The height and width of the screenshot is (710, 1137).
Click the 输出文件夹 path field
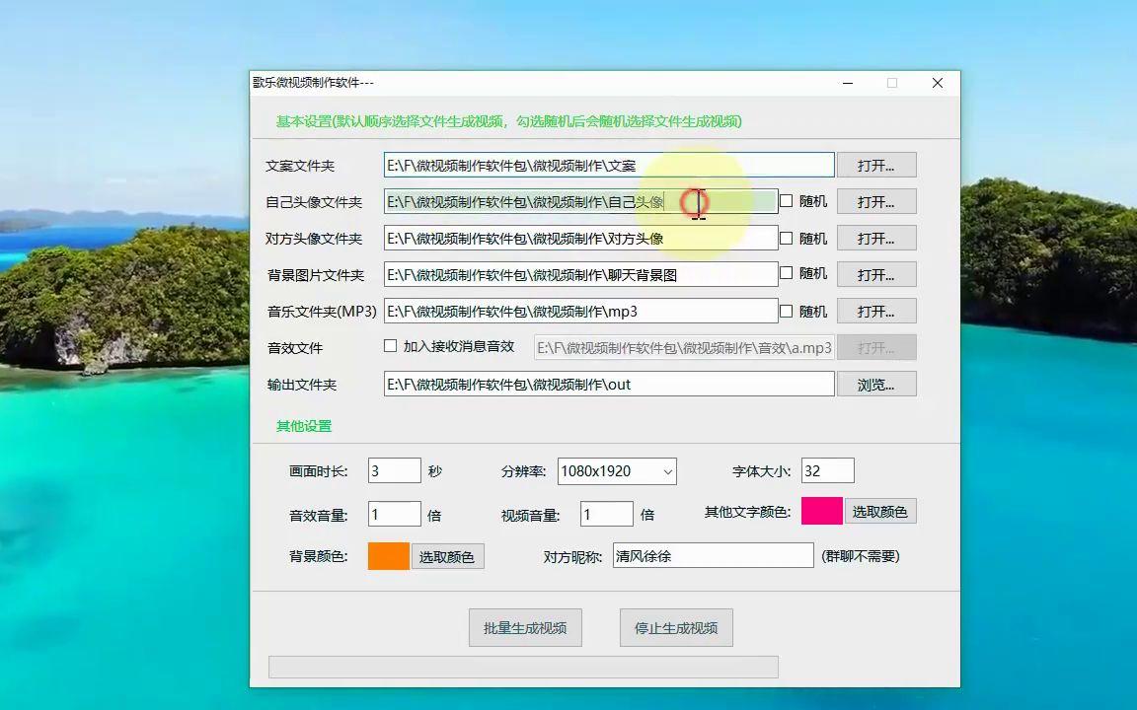coord(609,384)
